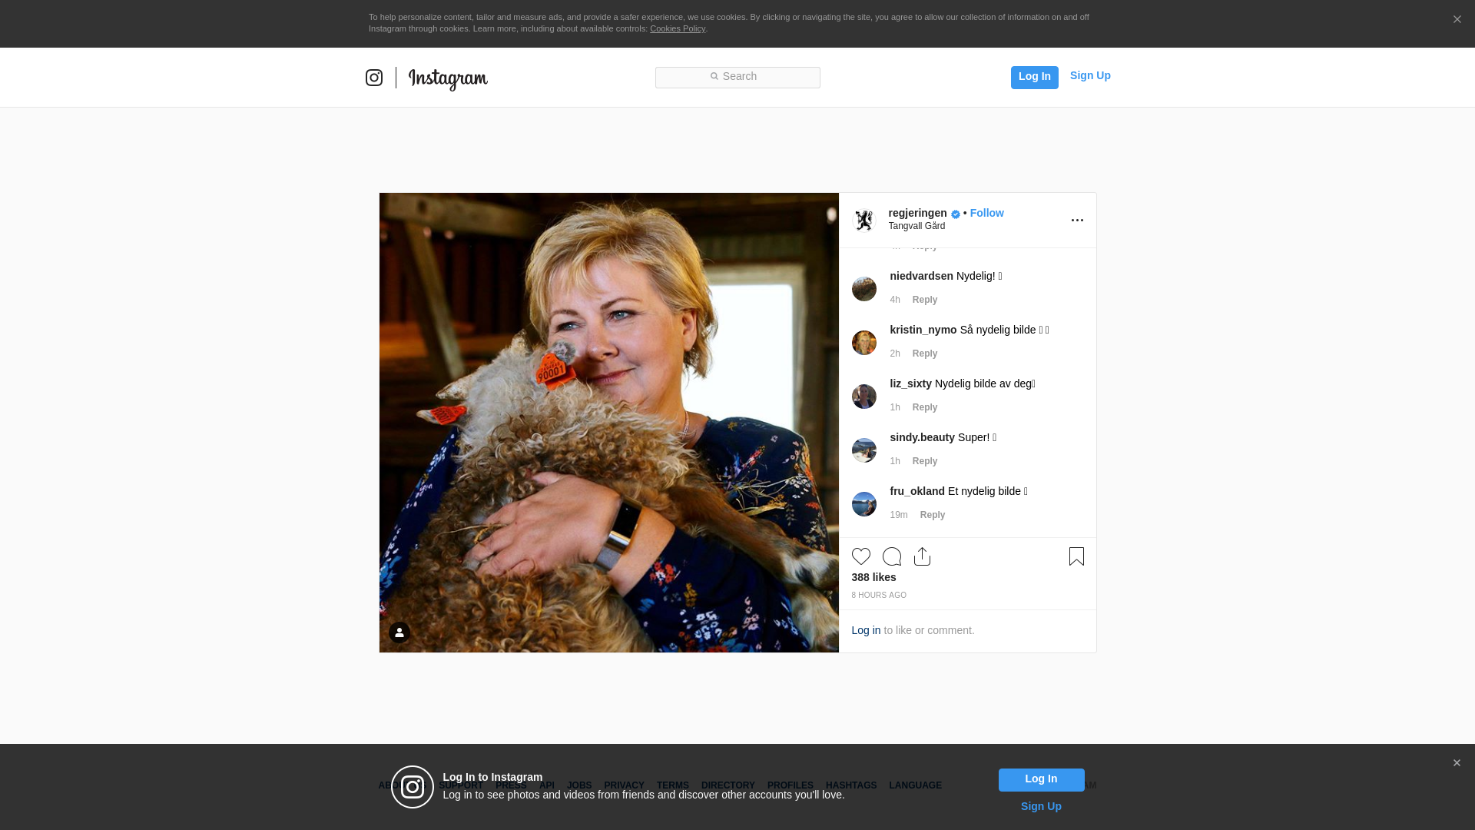Click the comment speech bubble icon
Screen dimensions: 1475x830
click(x=892, y=556)
